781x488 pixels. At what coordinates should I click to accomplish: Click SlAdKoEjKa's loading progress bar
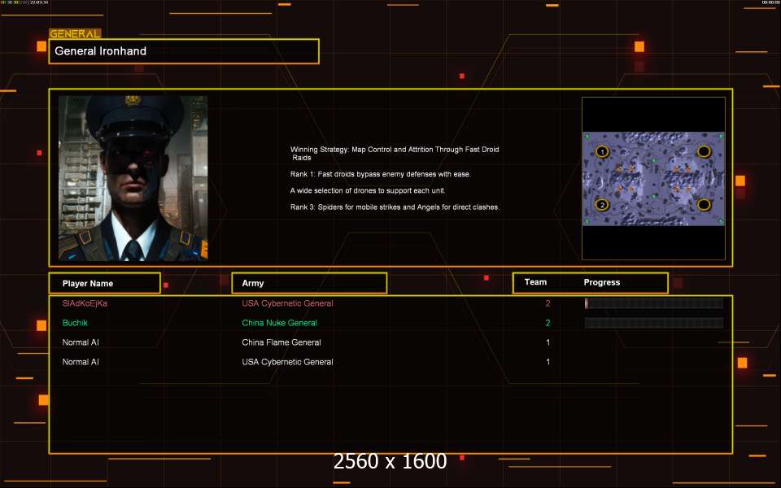point(653,303)
